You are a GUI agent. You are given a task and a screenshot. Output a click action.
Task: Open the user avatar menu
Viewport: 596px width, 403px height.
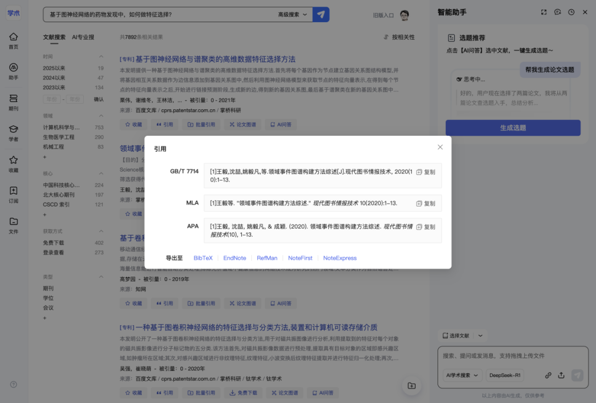405,15
